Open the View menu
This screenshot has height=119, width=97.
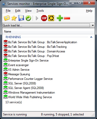coord(28,11)
